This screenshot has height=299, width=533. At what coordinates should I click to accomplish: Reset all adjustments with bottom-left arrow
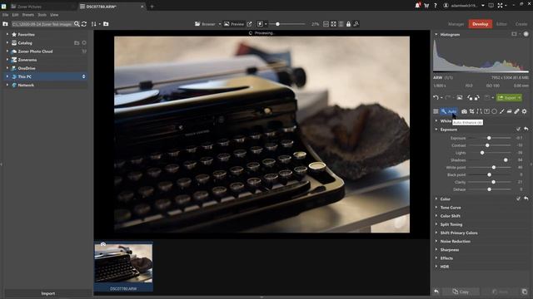pos(436,292)
